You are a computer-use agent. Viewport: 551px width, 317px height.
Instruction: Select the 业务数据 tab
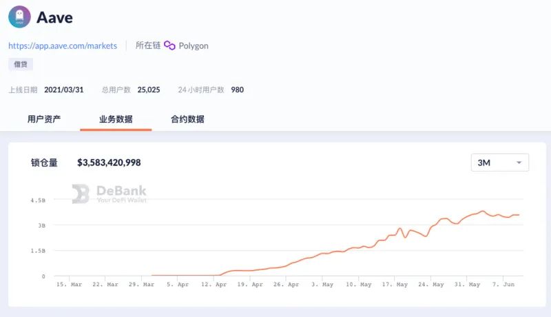click(116, 119)
